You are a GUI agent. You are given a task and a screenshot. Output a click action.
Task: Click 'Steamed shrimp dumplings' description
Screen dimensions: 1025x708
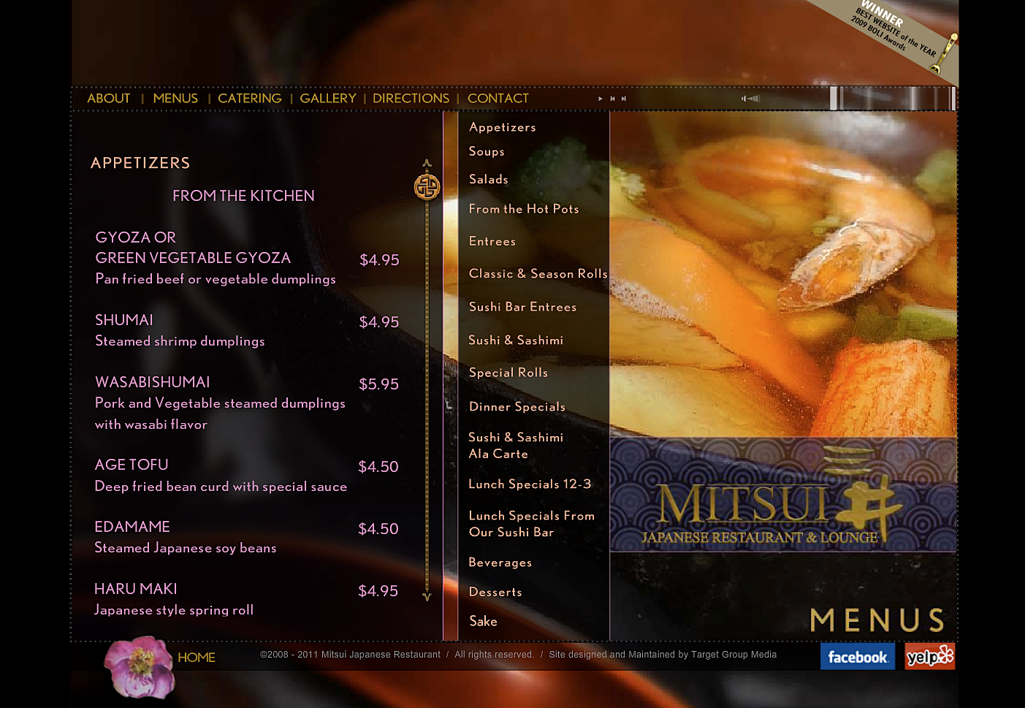tap(180, 341)
